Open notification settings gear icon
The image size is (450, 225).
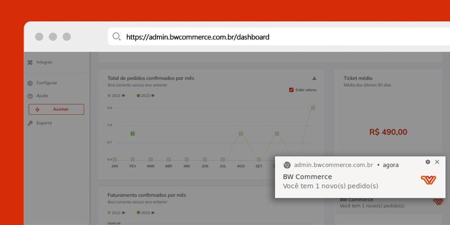click(427, 162)
